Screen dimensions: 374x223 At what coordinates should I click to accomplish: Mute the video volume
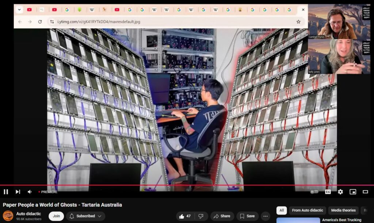tap(30, 192)
